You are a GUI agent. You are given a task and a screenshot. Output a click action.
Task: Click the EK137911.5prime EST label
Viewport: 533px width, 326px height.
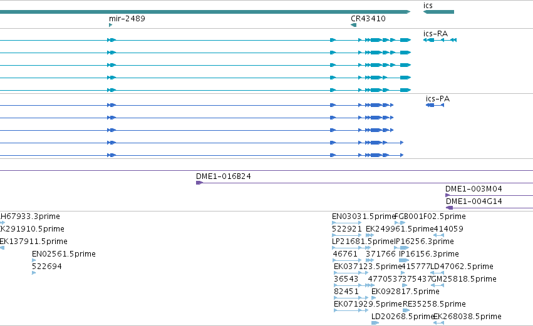click(x=34, y=242)
